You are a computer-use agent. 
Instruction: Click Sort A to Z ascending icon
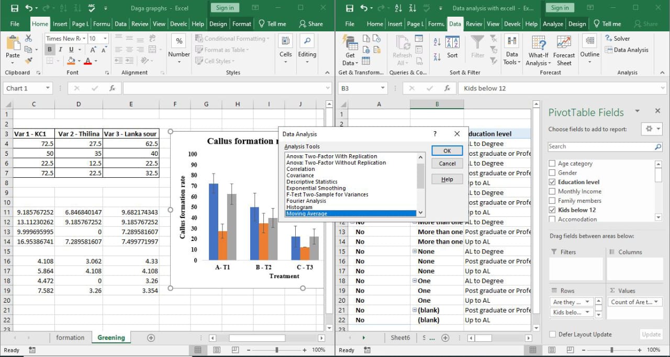point(437,42)
